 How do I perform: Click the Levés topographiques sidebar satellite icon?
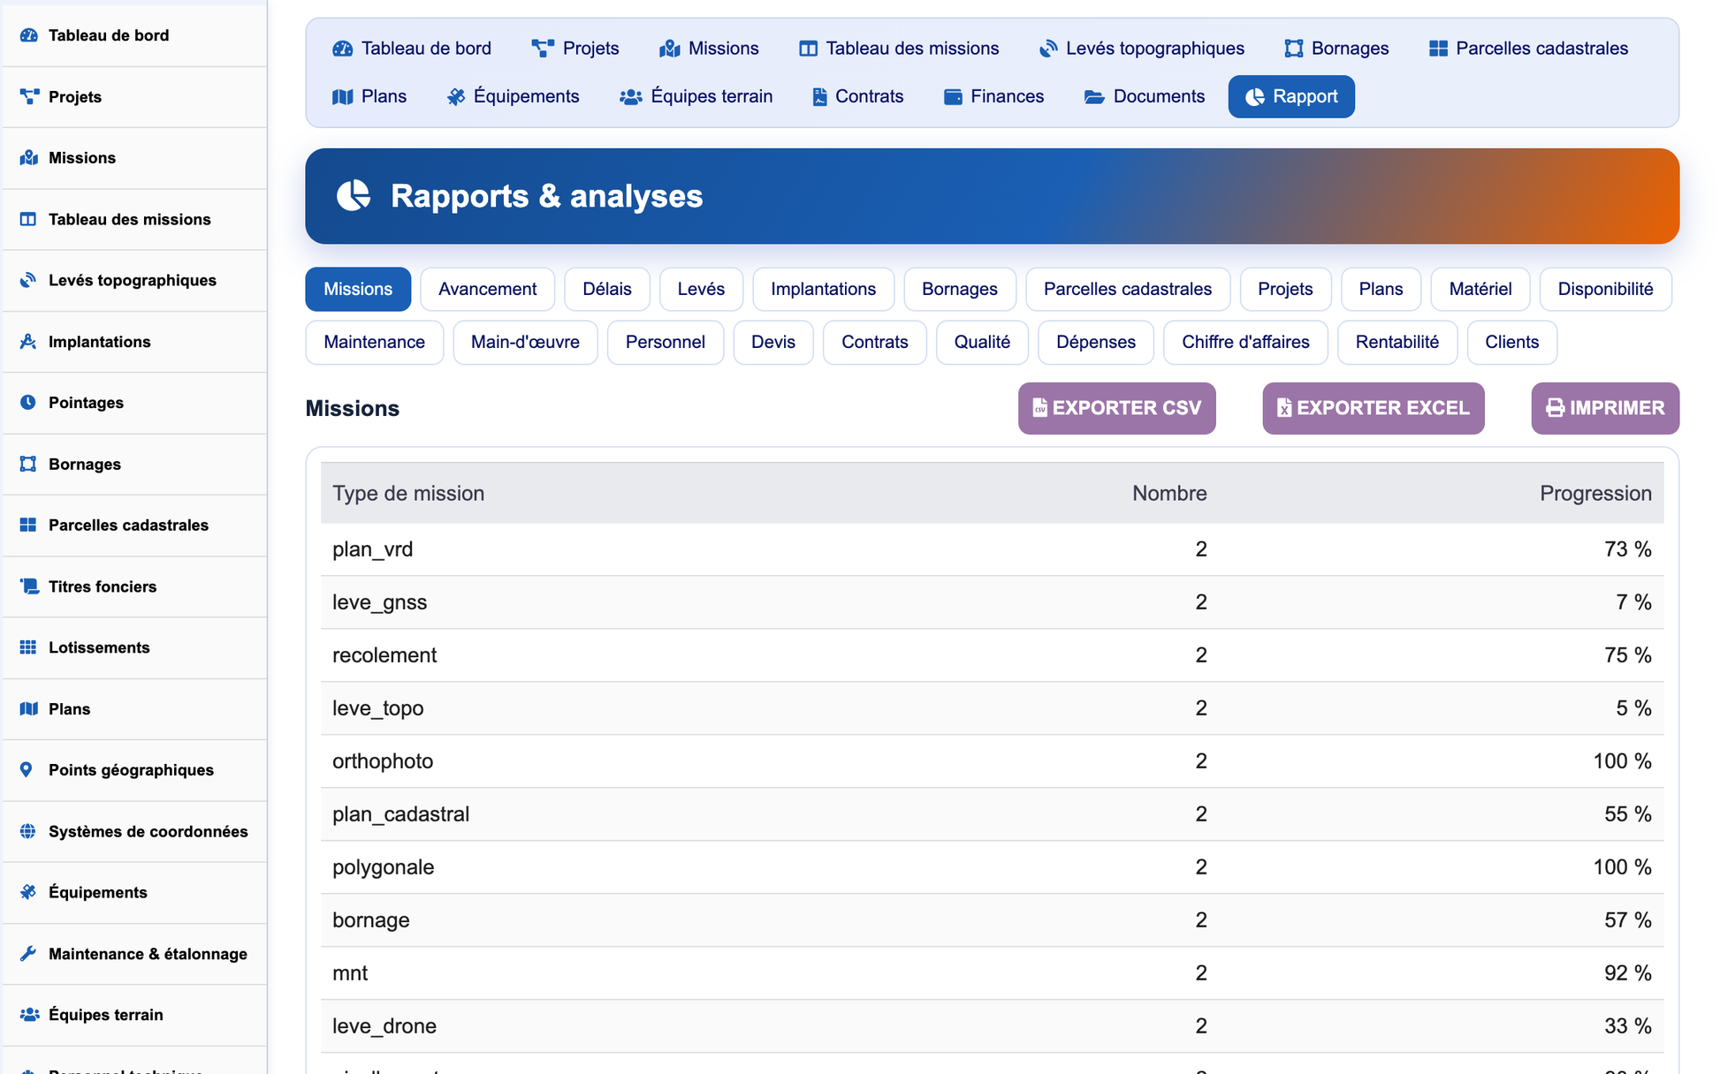[28, 280]
